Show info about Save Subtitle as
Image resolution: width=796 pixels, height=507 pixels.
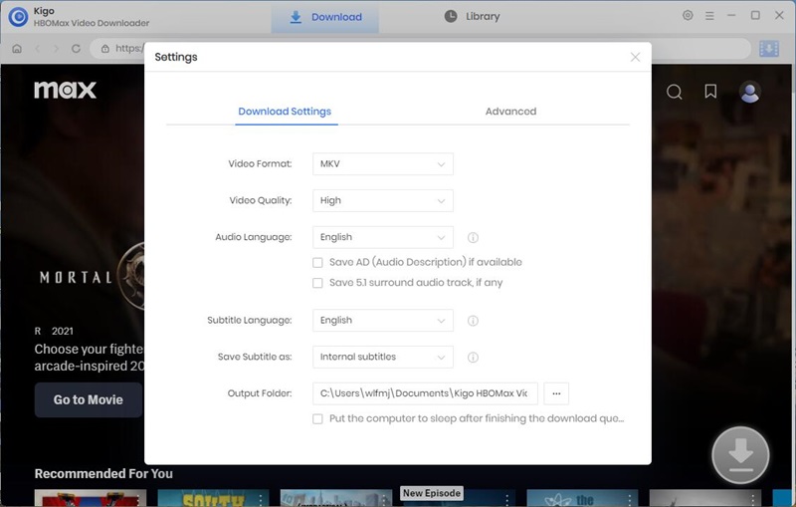[473, 358]
